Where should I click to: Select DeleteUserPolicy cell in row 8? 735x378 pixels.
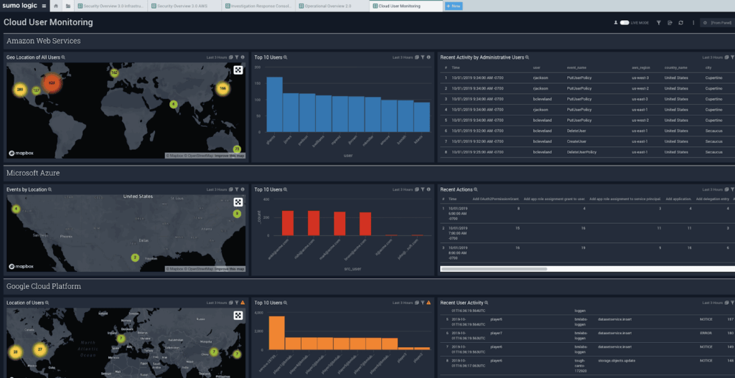(x=580, y=152)
